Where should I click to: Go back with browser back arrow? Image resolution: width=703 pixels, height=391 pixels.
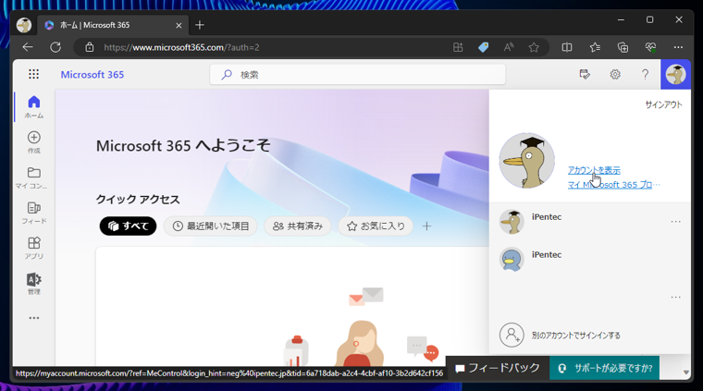pyautogui.click(x=28, y=47)
